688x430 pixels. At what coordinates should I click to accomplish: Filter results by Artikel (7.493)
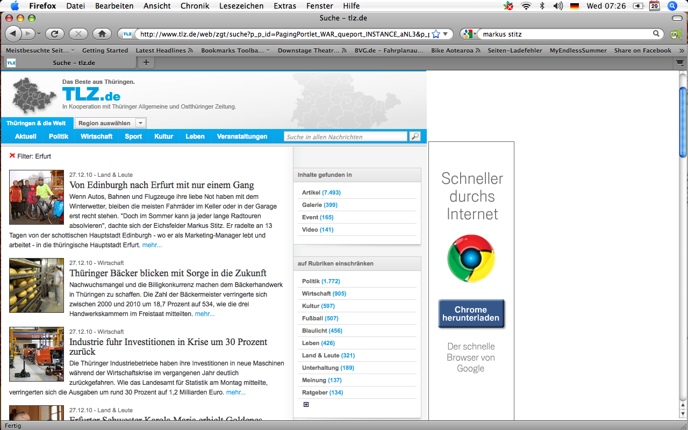pos(321,192)
